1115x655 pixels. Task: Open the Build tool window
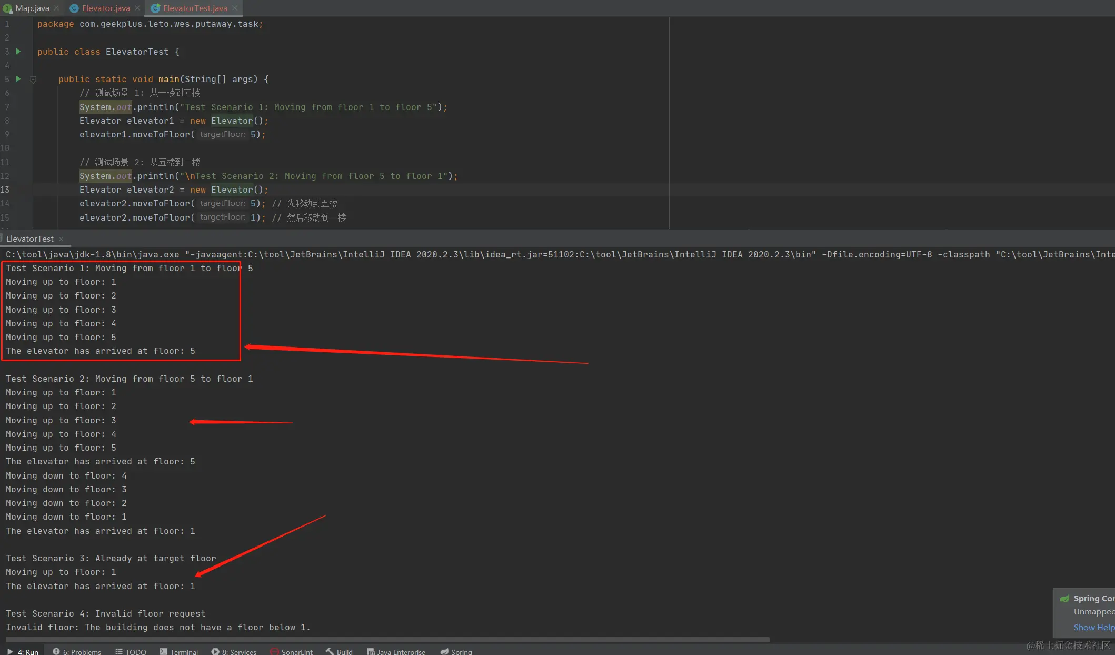[340, 651]
